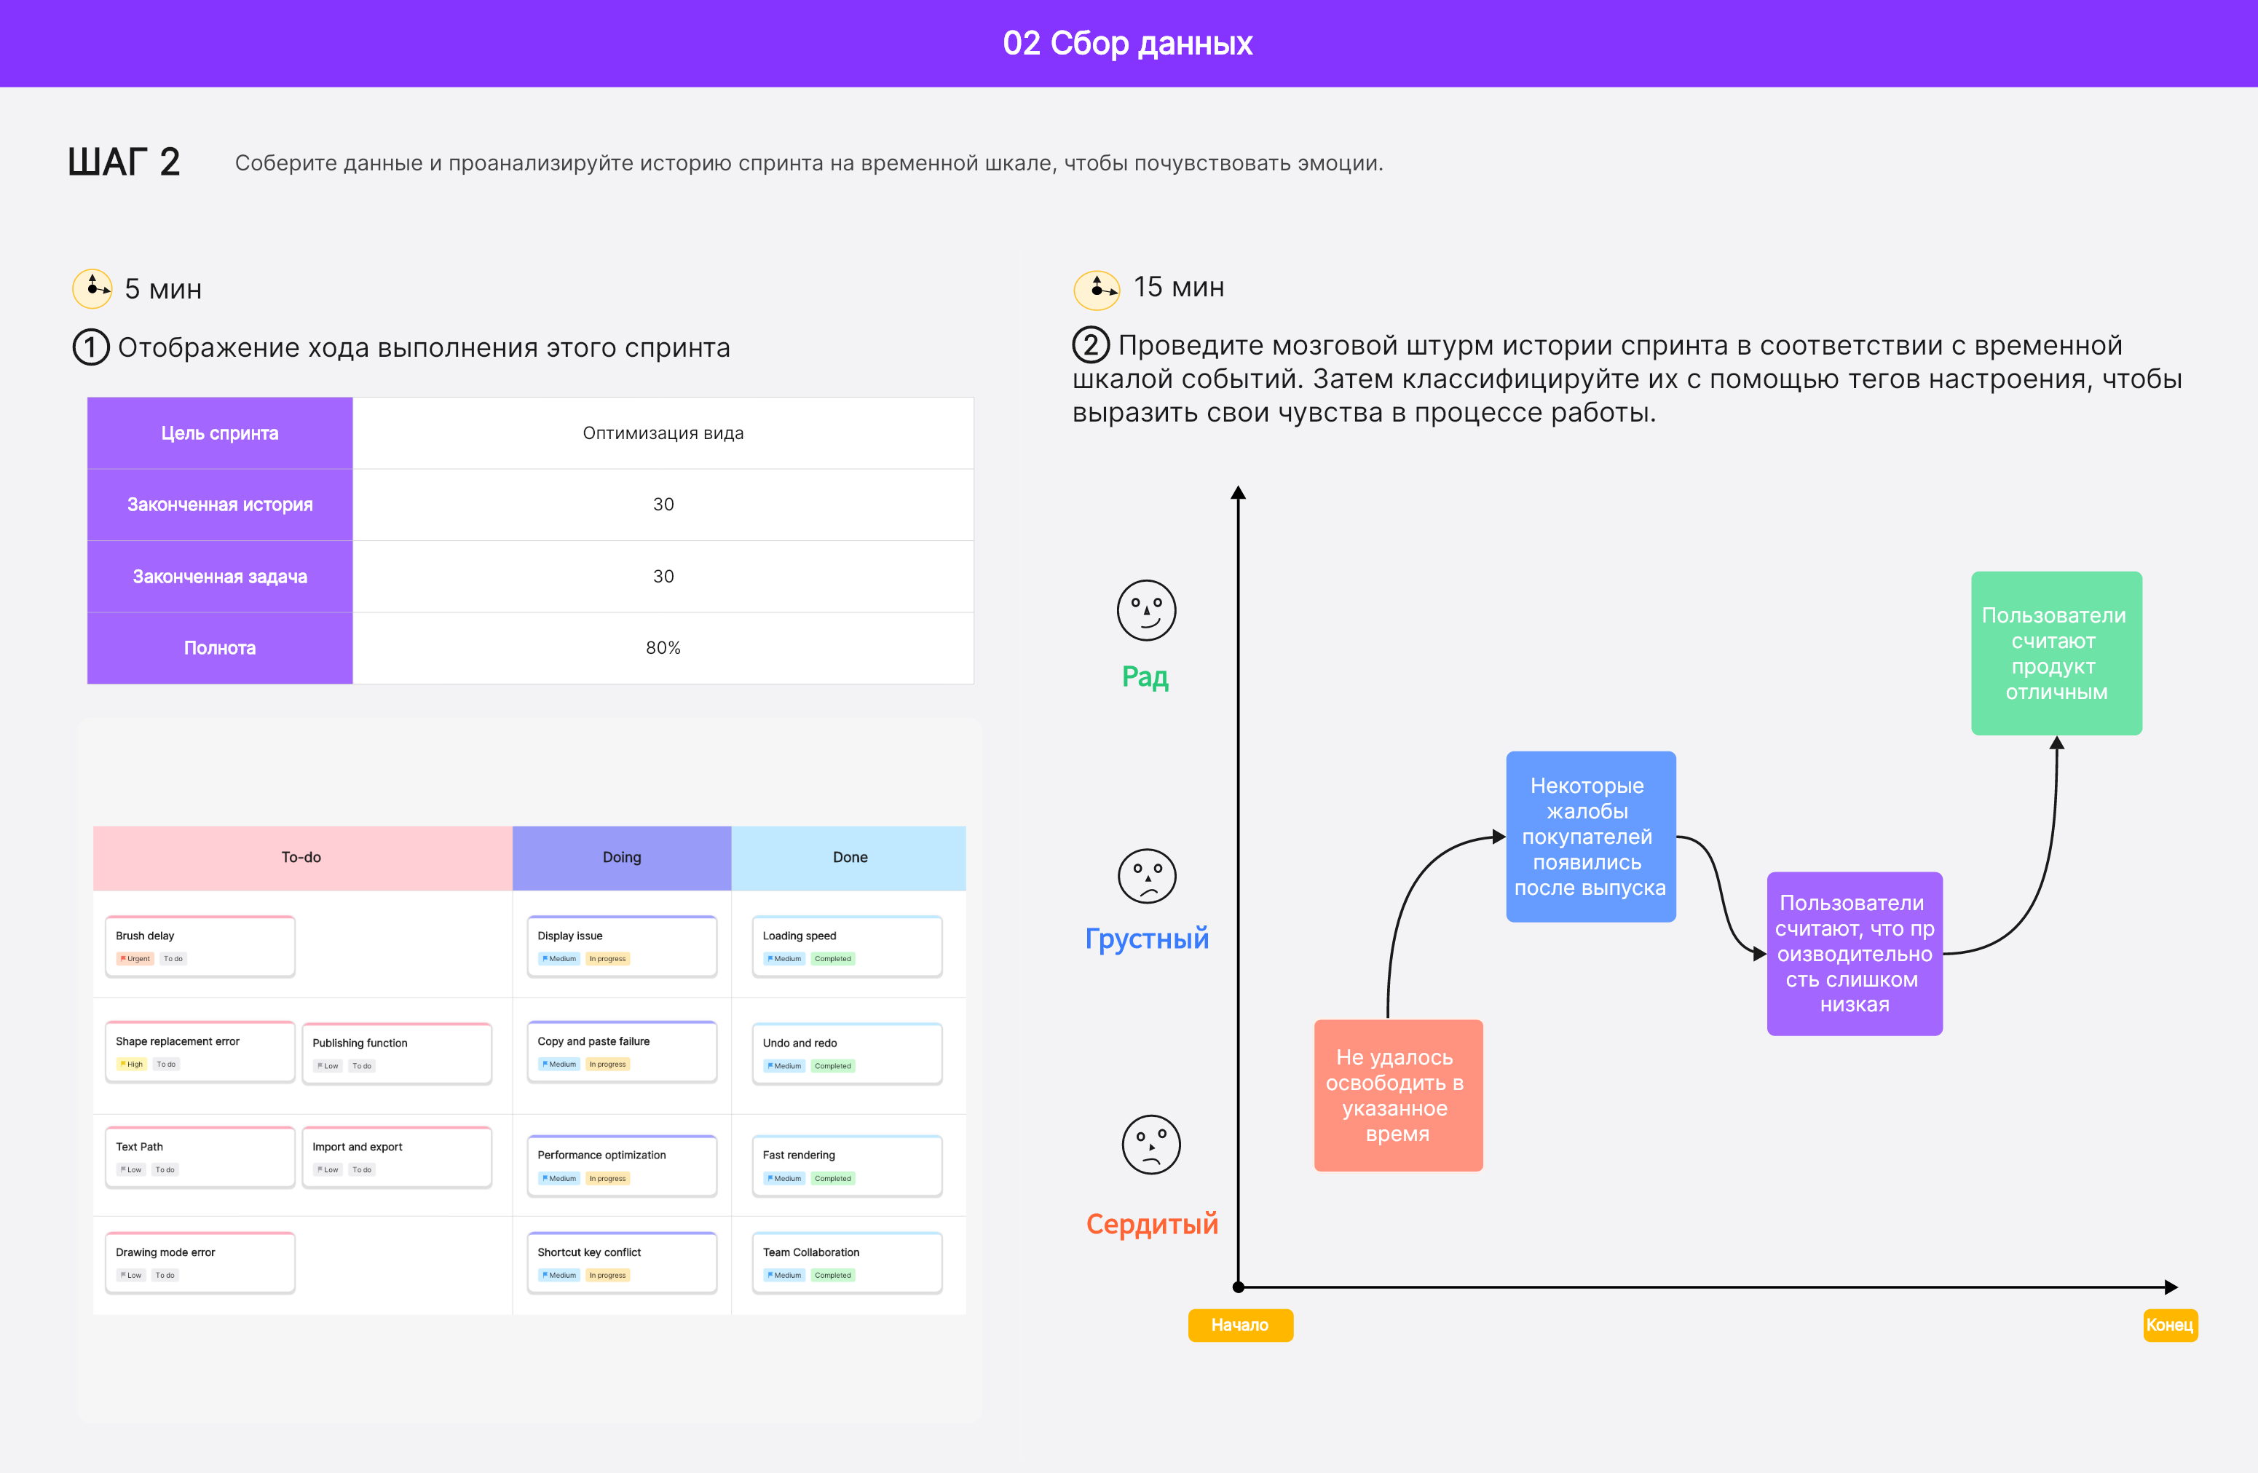Click the ШАГ 2 heading
The width and height of the screenshot is (2258, 1473).
pyautogui.click(x=123, y=162)
